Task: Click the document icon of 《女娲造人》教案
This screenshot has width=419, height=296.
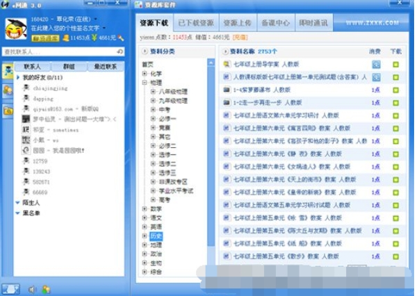Action: (x=227, y=167)
